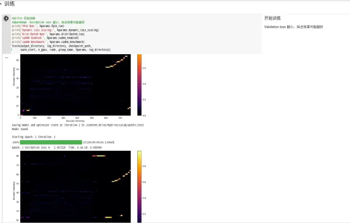350x223 pixels.
Task: Click the first plot's colorbar
Action: coord(139,84)
